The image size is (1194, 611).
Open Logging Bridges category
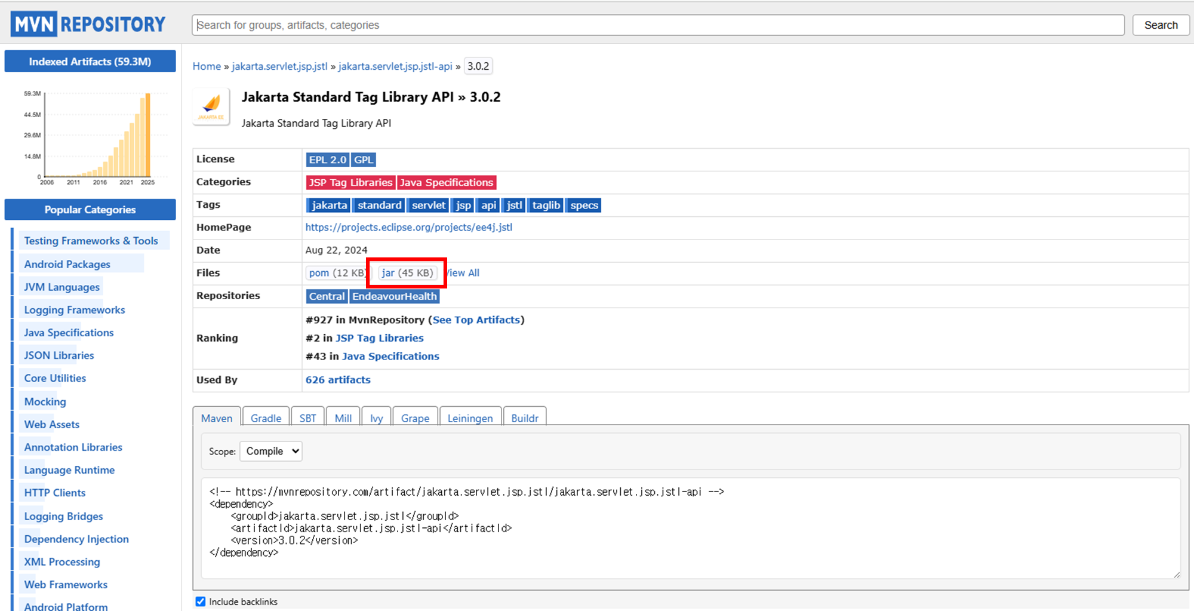click(x=63, y=516)
